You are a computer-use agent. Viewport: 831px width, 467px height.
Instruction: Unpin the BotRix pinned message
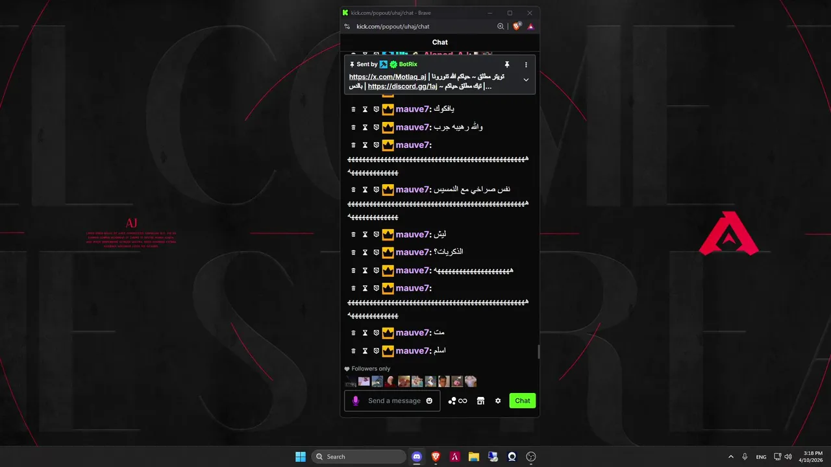[507, 65]
